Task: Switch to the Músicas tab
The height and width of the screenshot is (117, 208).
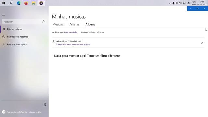Action: (58, 24)
